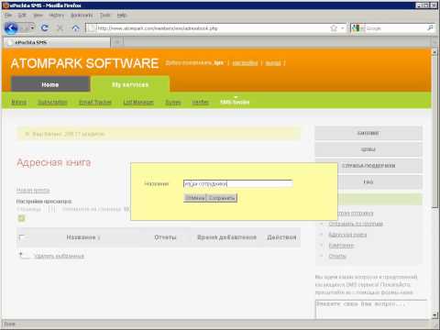The image size is (440, 330).
Task: Open new tab plus button
Action: point(117,42)
